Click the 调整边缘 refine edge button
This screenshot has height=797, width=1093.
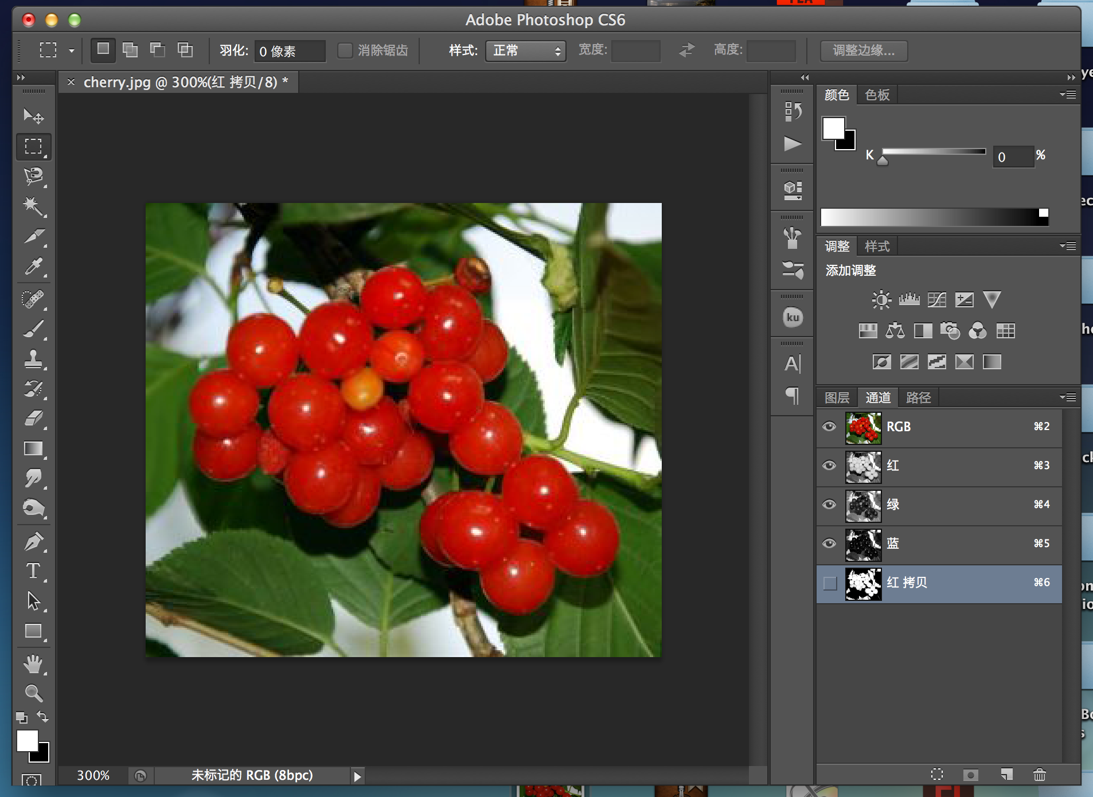tap(864, 51)
